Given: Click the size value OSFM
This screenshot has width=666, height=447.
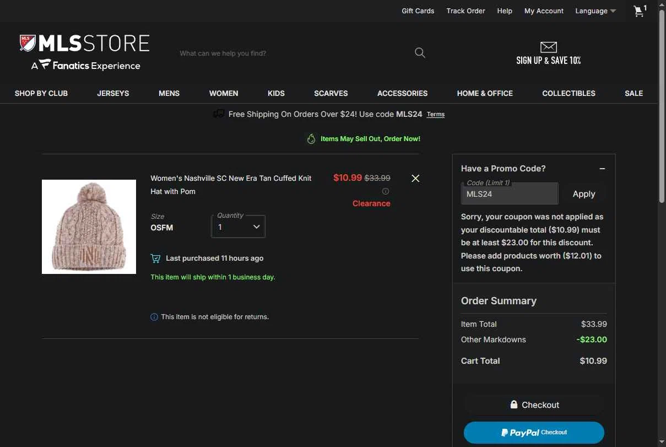Looking at the screenshot, I should tap(161, 228).
